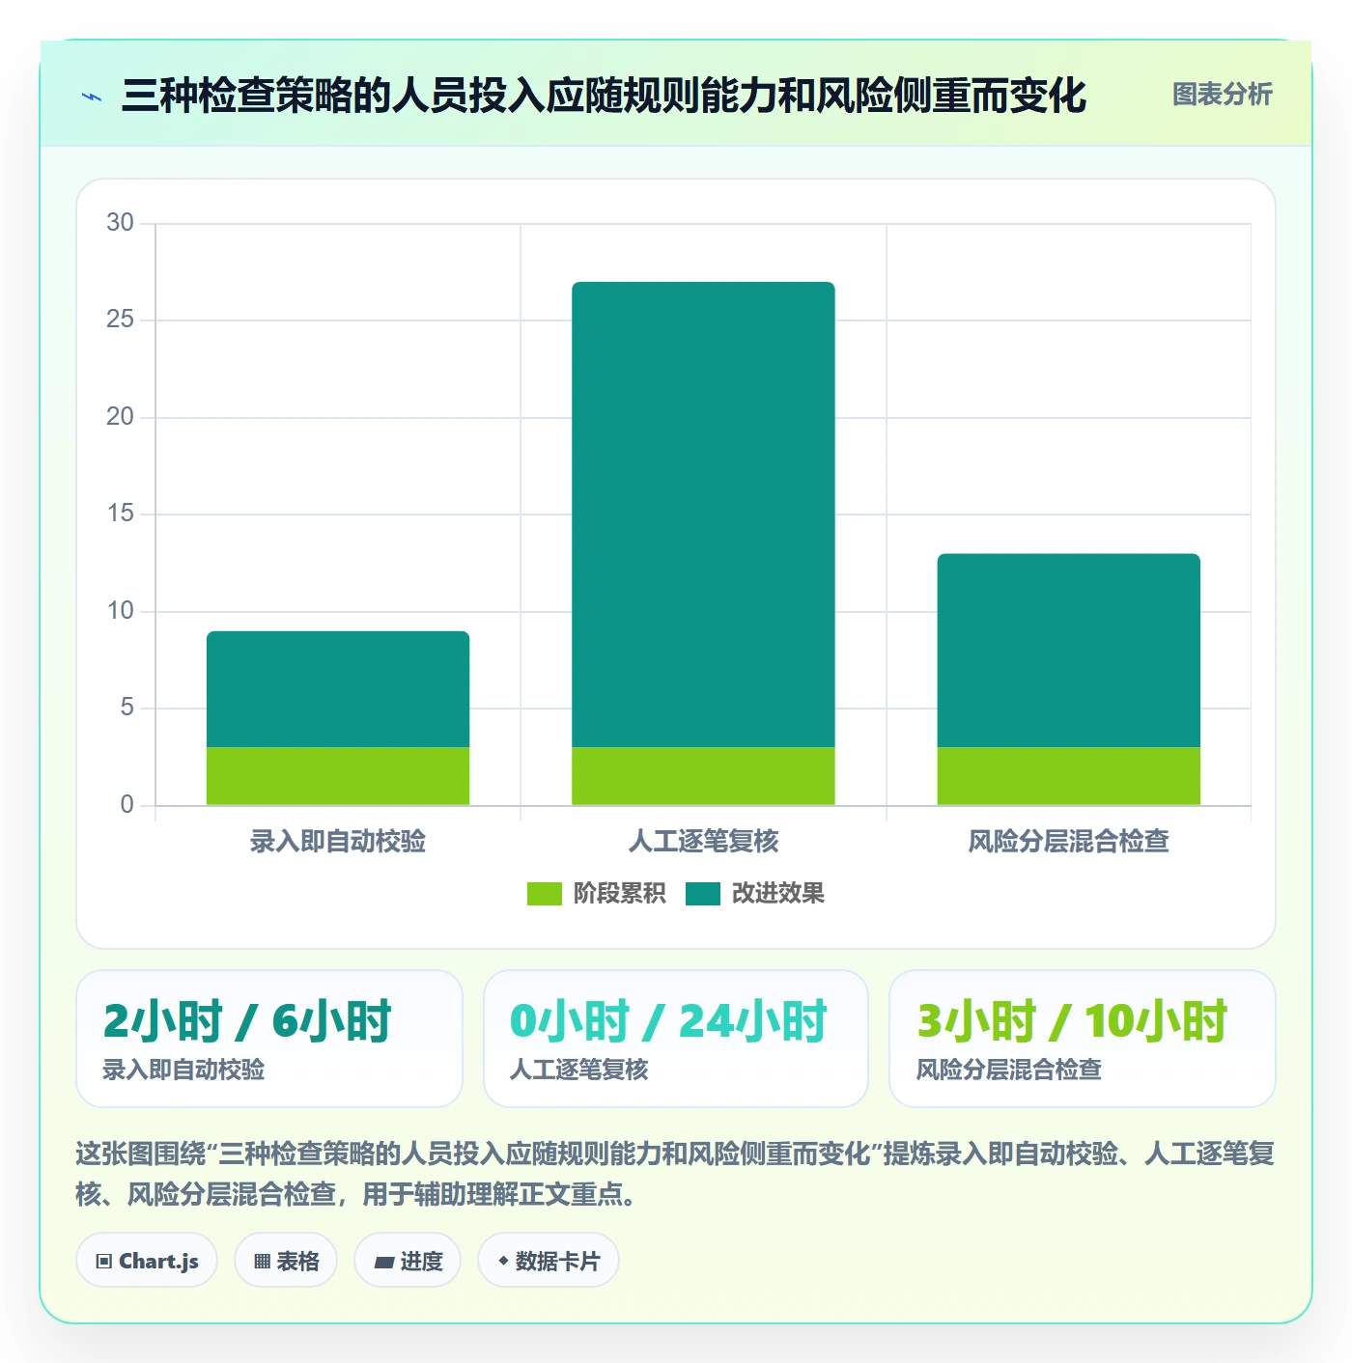Screen dimensions: 1352x1363
Task: Select the teal bar segment for 录入即自动校验
Action: [338, 689]
